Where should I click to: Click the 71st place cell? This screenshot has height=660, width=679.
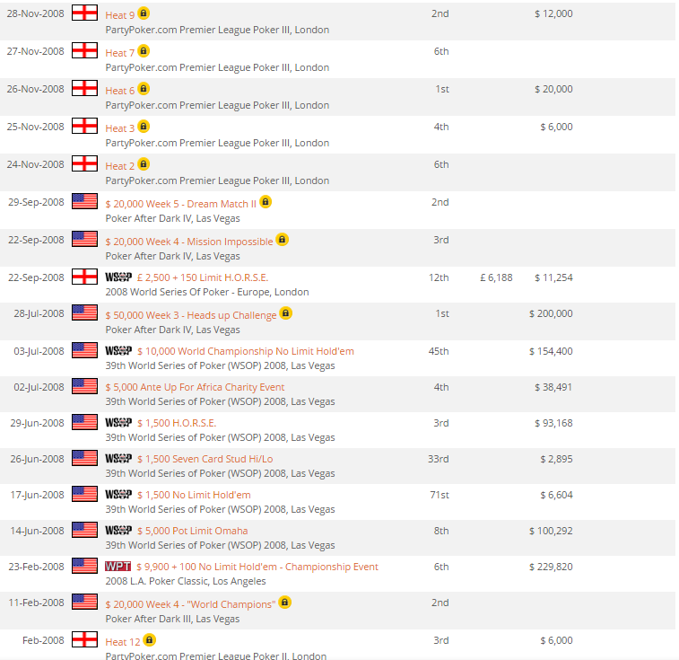click(x=440, y=495)
